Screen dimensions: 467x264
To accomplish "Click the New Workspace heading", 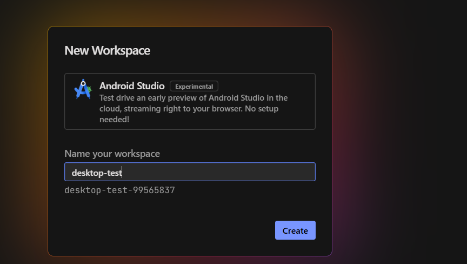I will tap(107, 51).
